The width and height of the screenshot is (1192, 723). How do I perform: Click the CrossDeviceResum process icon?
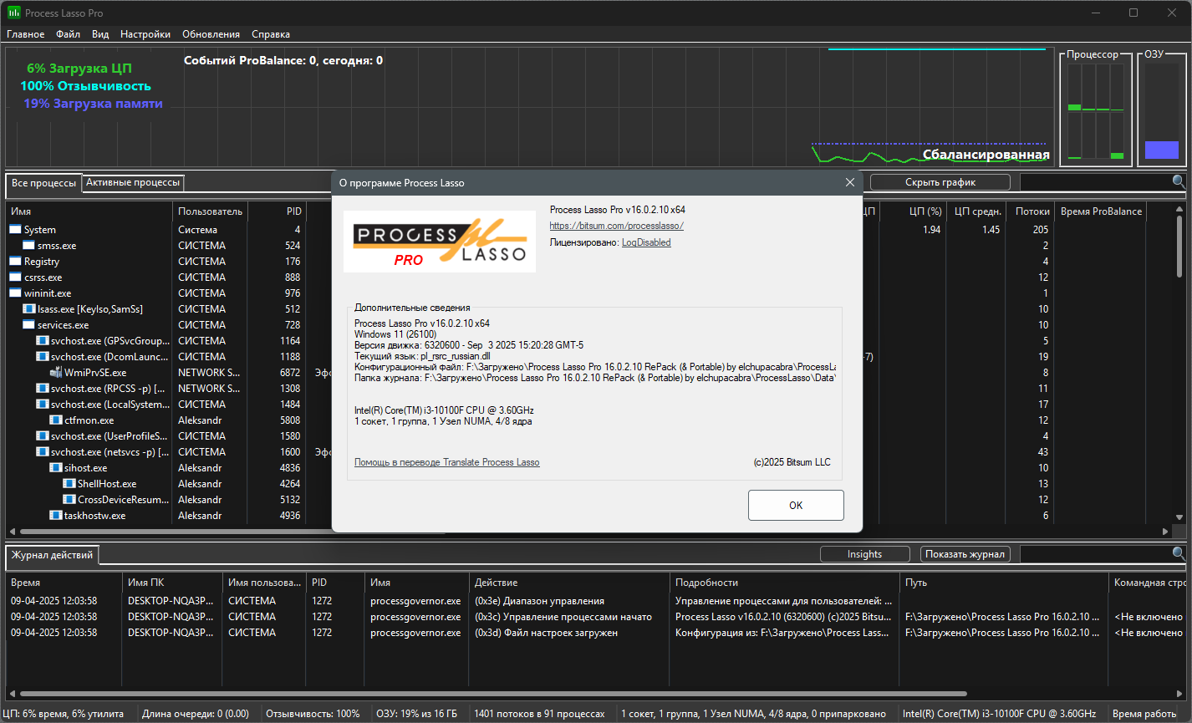[x=69, y=500]
